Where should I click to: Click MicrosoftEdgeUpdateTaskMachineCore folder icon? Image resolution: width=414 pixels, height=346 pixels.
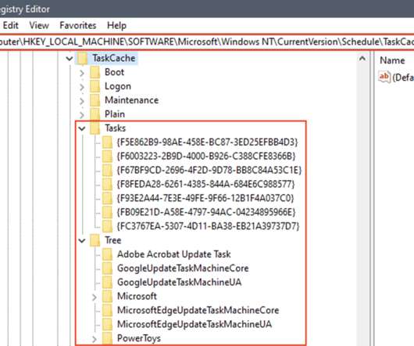click(x=107, y=311)
